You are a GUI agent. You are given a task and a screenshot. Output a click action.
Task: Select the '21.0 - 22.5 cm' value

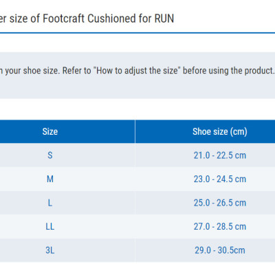click(220, 155)
